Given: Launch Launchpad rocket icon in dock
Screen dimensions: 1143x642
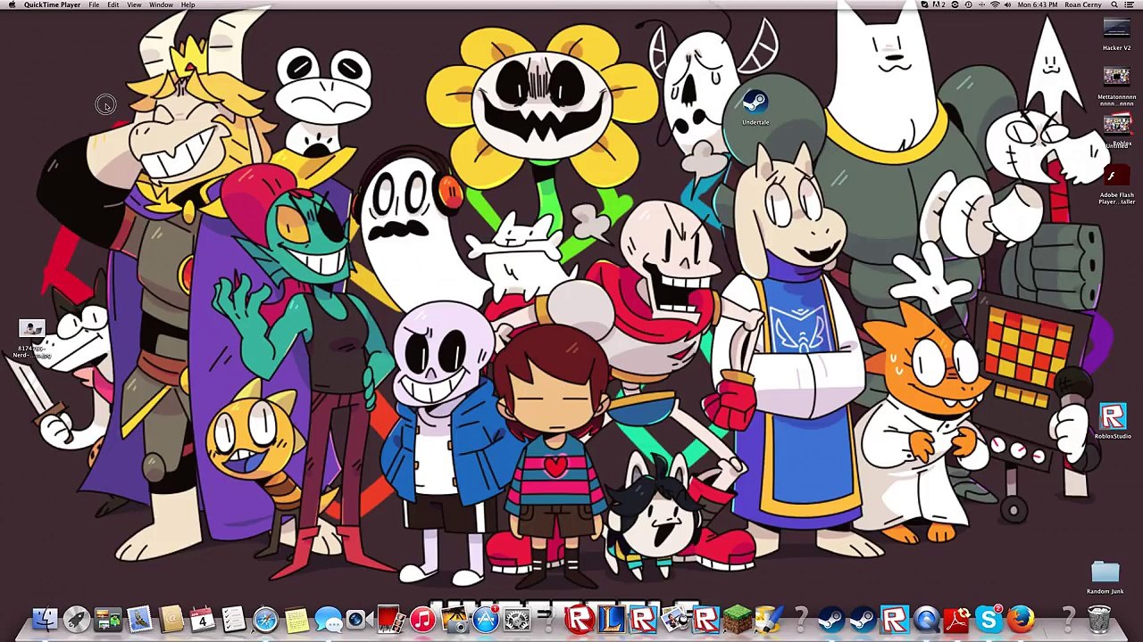Looking at the screenshot, I should [76, 620].
